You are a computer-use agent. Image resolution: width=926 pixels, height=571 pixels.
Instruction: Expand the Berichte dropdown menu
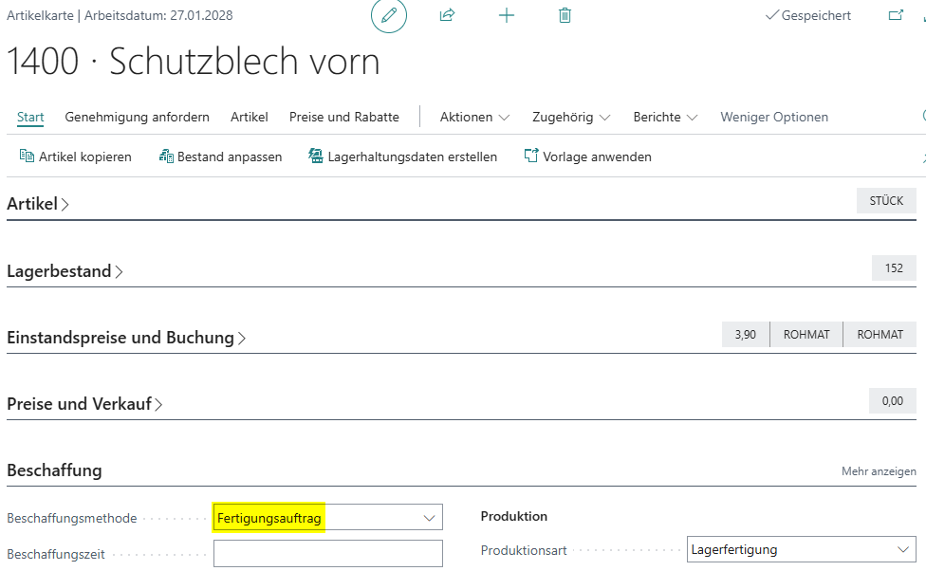click(x=665, y=117)
